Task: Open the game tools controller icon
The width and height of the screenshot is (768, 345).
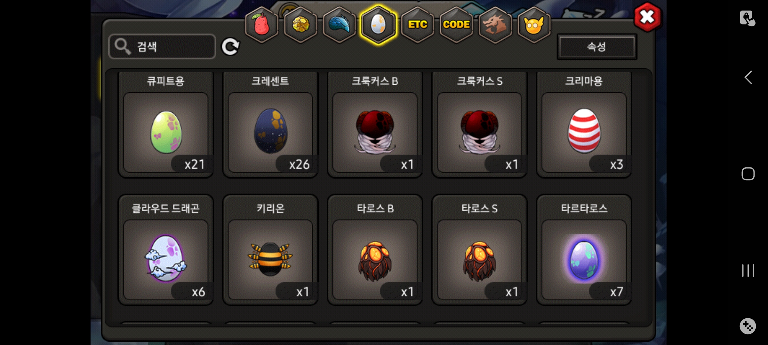Action: [748, 326]
